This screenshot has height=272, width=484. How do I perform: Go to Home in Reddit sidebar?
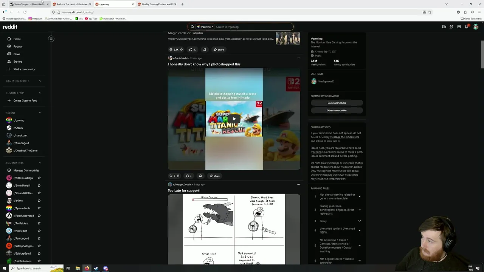click(17, 39)
